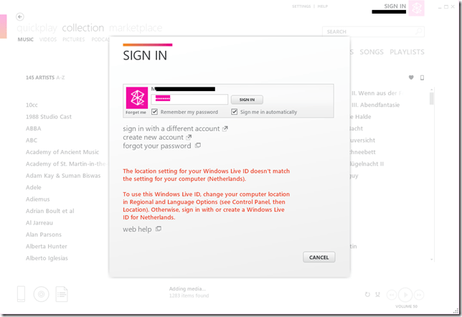Click 'sign in with a different account' link
The width and height of the screenshot is (462, 317).
click(x=171, y=128)
